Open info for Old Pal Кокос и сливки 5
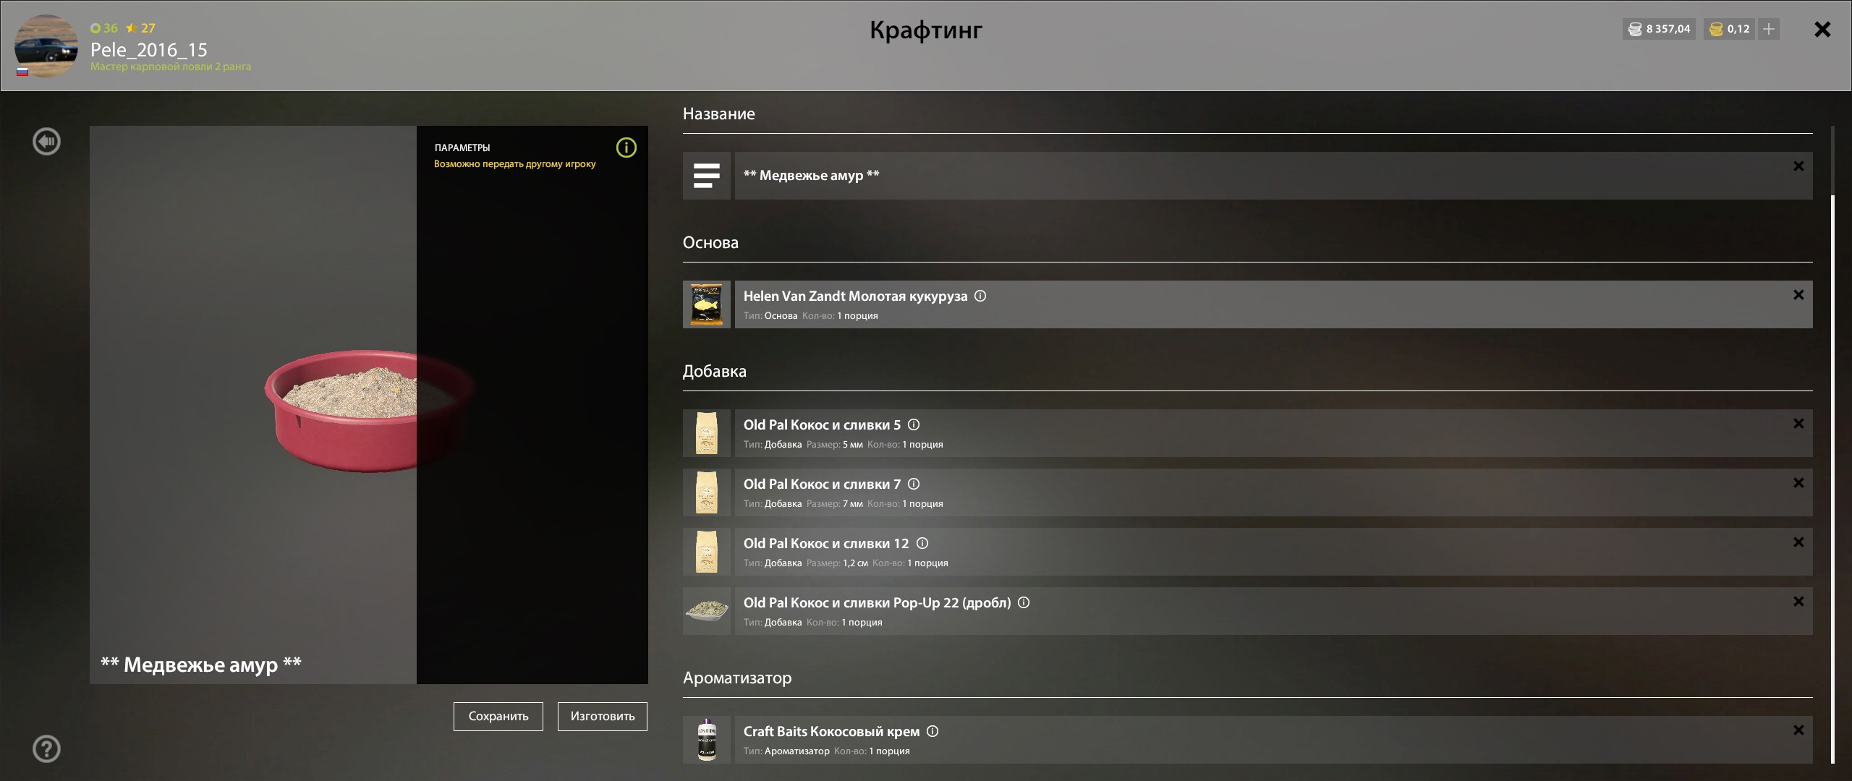The height and width of the screenshot is (781, 1852). [x=914, y=424]
